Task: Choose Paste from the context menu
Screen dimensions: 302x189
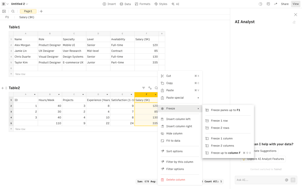Action: click(x=180, y=90)
